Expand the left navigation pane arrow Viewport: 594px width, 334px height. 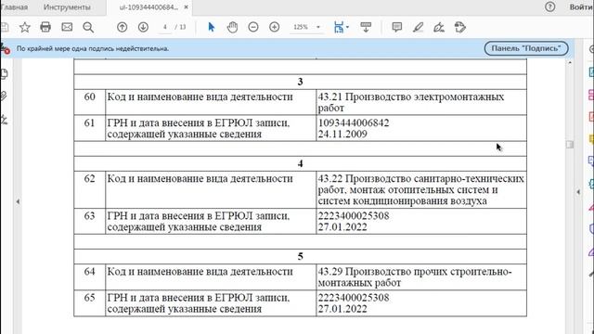(18, 201)
